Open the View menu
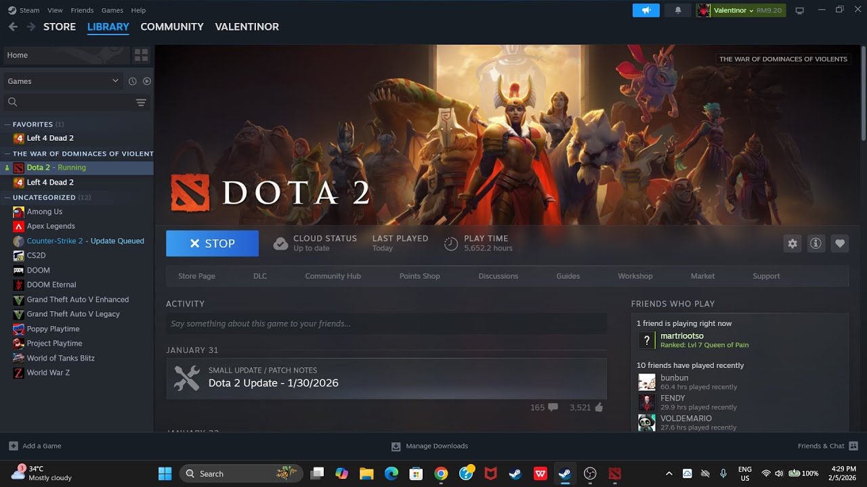867x487 pixels. click(55, 10)
